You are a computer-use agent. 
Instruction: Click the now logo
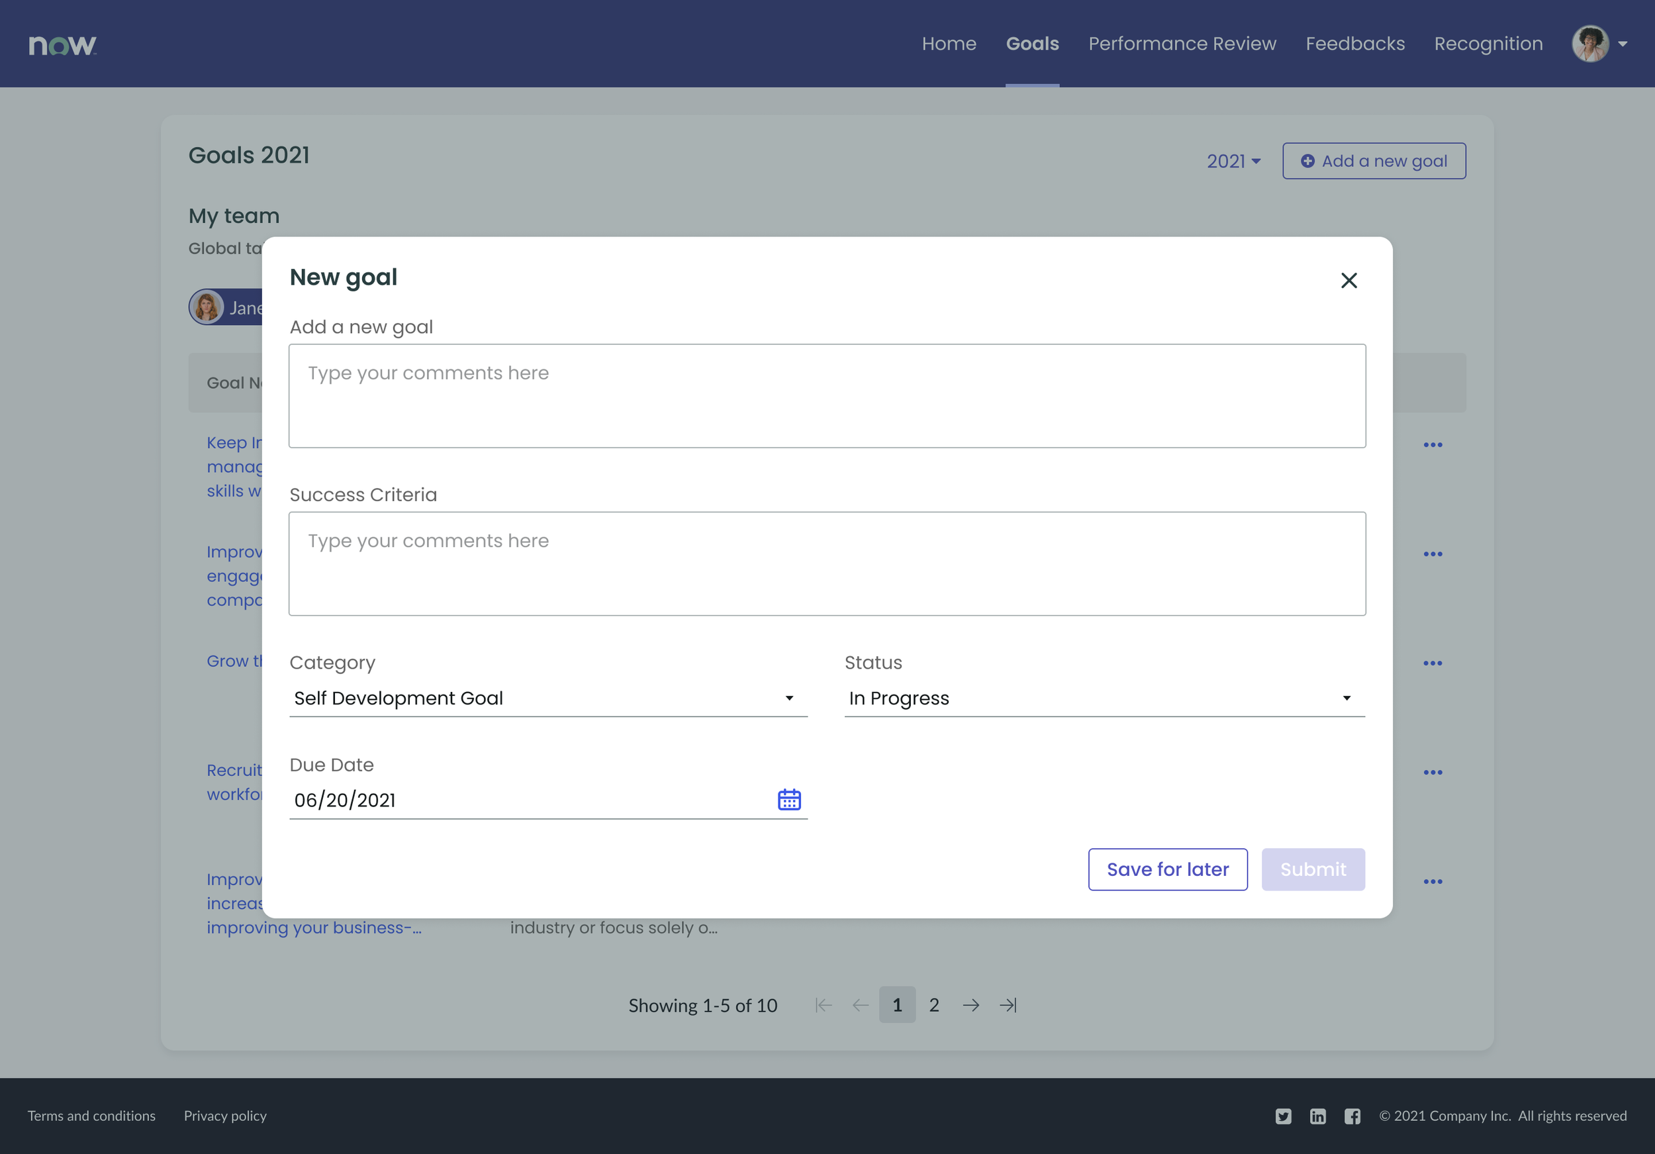[62, 44]
